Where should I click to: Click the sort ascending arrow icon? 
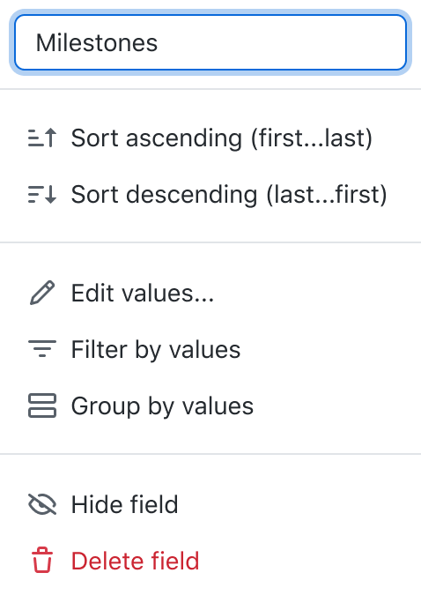[42, 138]
